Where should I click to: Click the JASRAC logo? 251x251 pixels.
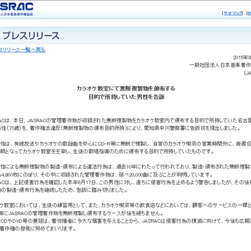tap(17, 7)
